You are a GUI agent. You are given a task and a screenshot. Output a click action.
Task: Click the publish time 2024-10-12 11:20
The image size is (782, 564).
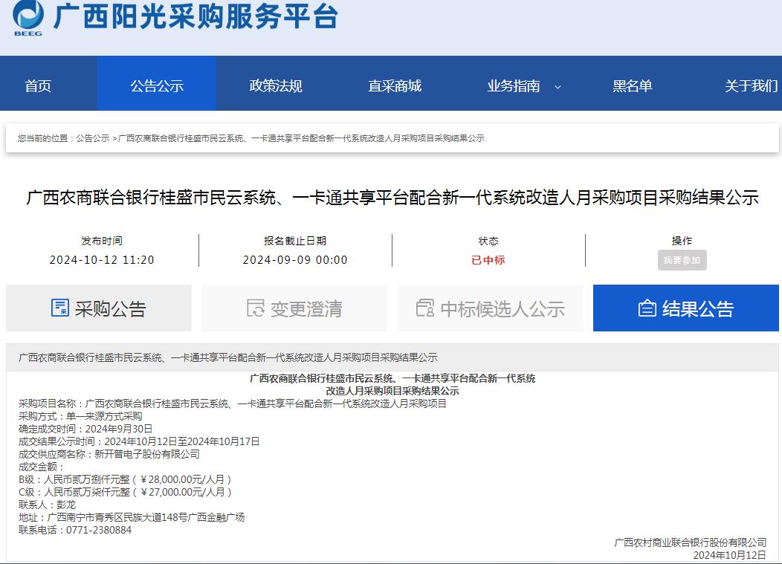coord(102,260)
